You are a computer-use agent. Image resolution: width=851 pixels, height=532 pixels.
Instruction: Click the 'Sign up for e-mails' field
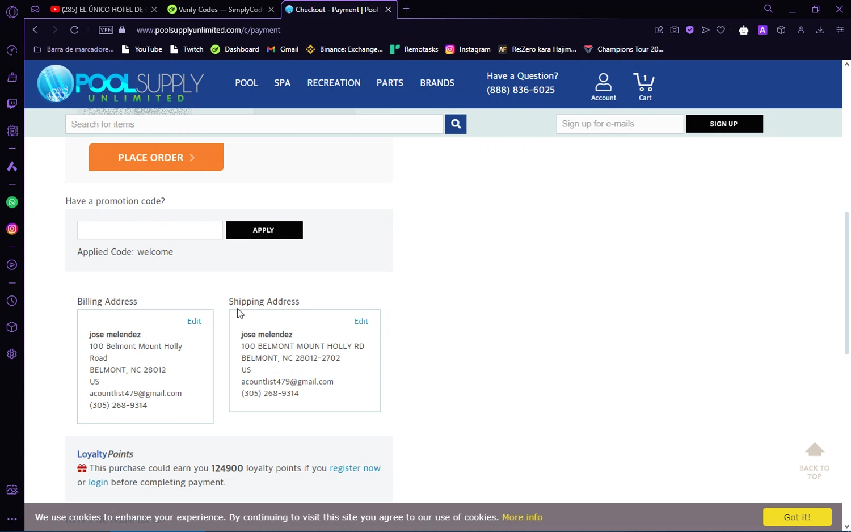tap(620, 124)
